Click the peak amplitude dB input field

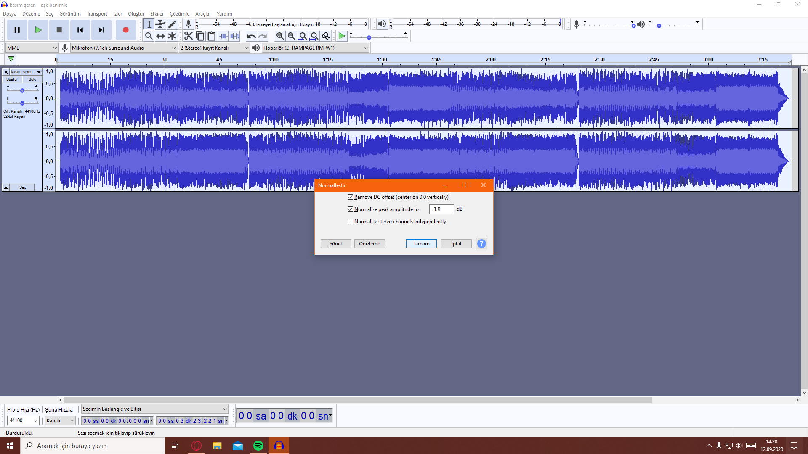click(x=441, y=209)
